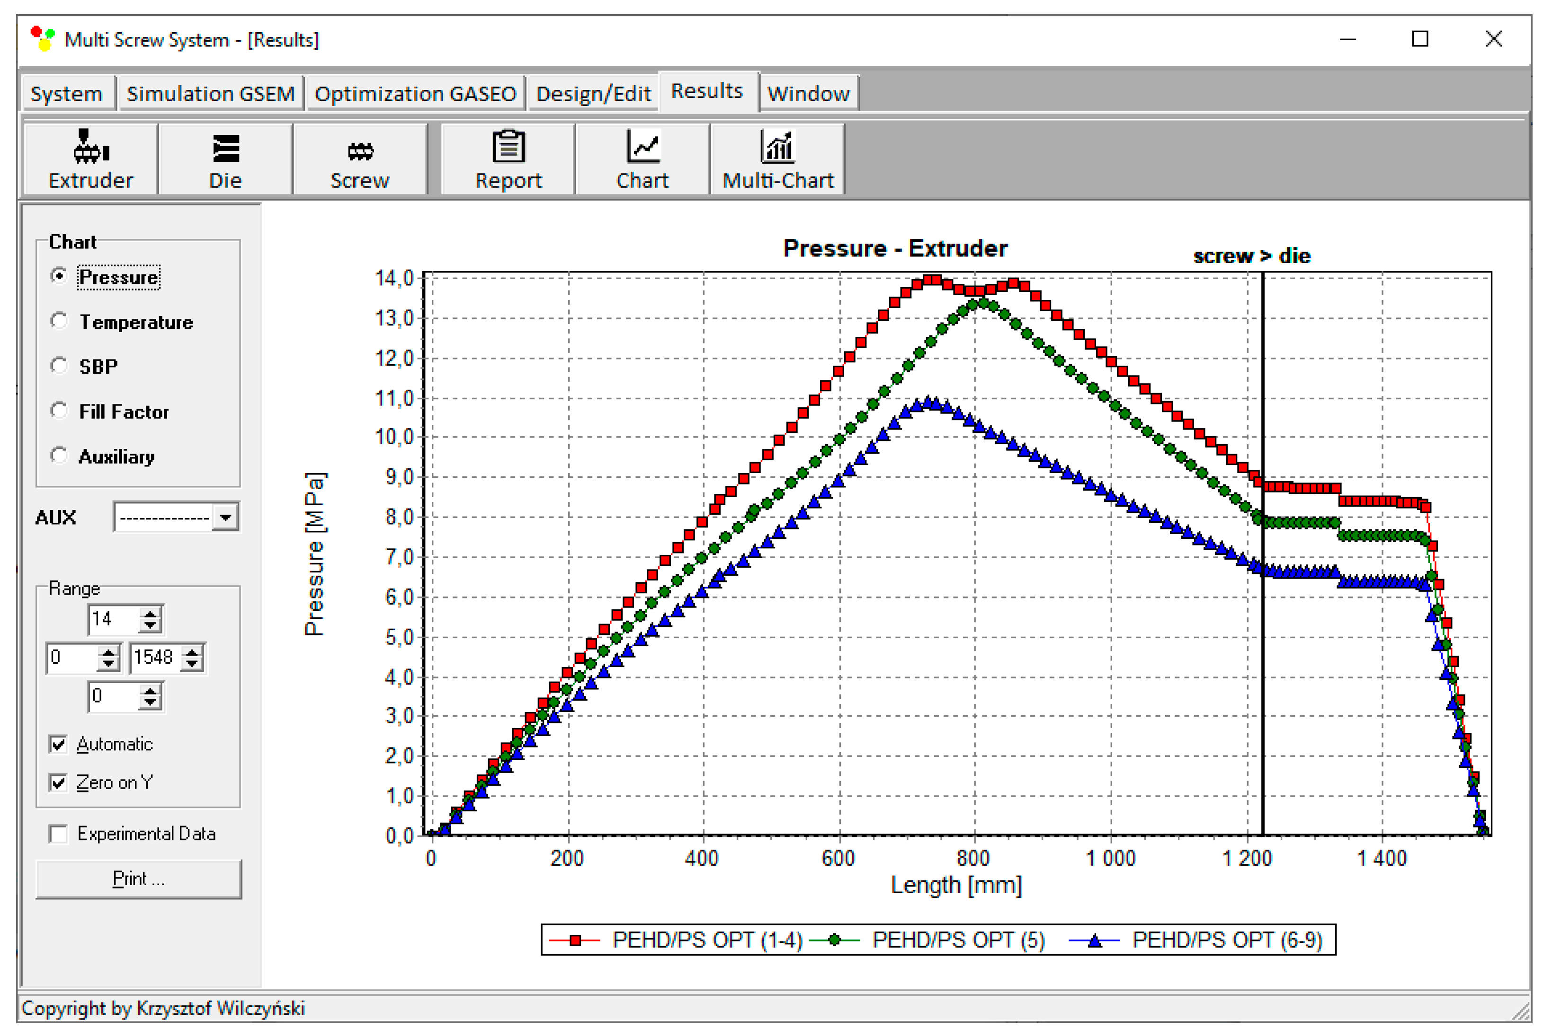Viewport: 1543px width, 1036px height.
Task: Click the Multi Screw System logo icon
Action: (42, 38)
